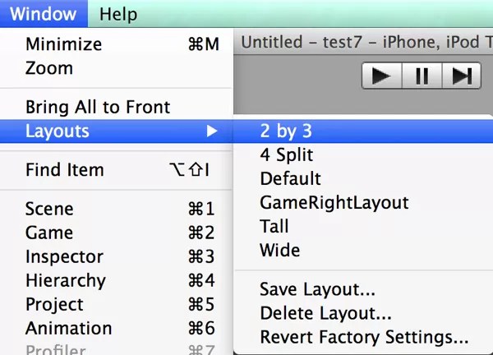This screenshot has width=493, height=355.
Task: Click the Step frame button
Action: click(462, 76)
